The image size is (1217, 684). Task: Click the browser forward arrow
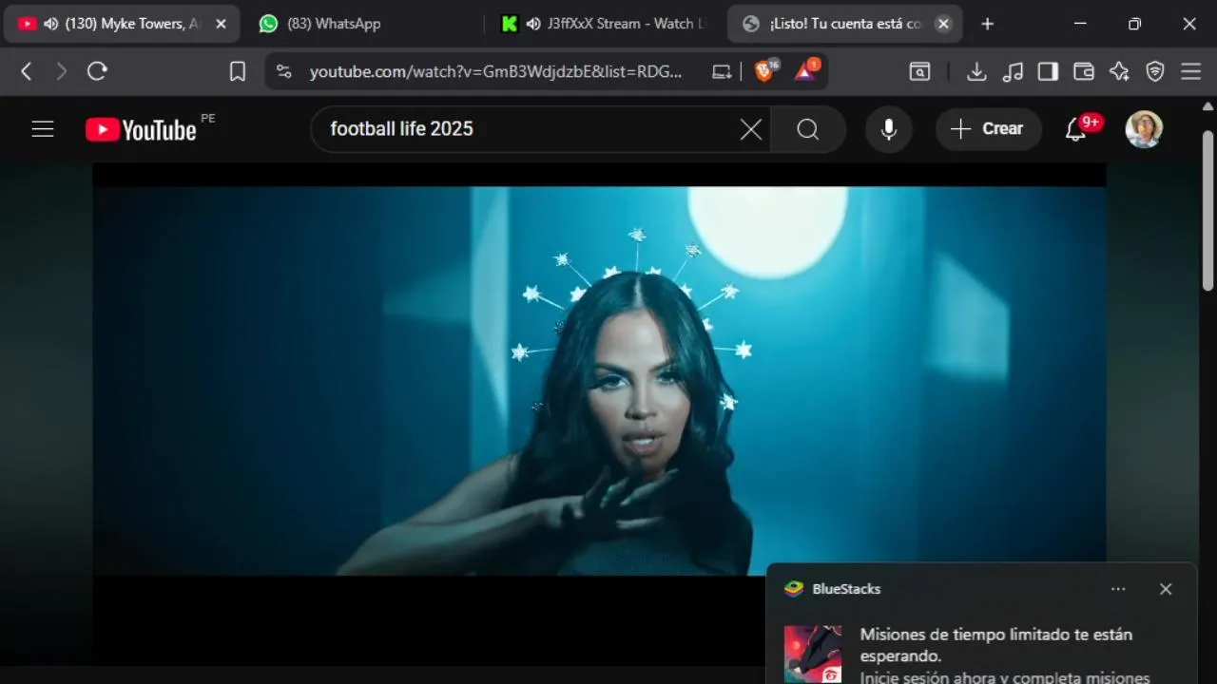coord(62,71)
